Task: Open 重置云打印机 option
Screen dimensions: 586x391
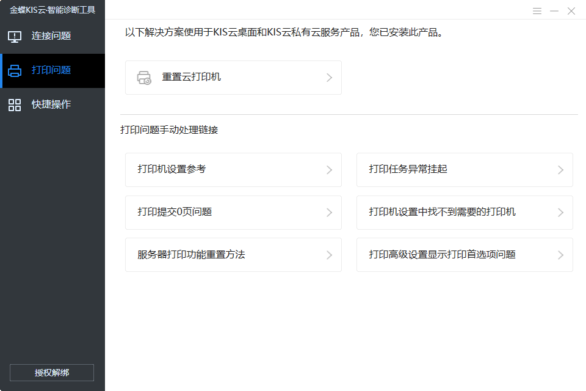Action: [233, 78]
